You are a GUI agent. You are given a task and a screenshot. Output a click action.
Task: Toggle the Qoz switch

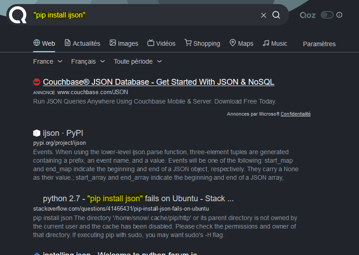coord(327,15)
